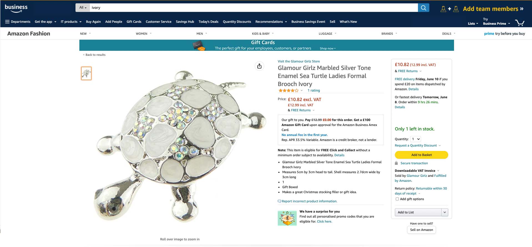Click the star rating icons

pos(289,90)
